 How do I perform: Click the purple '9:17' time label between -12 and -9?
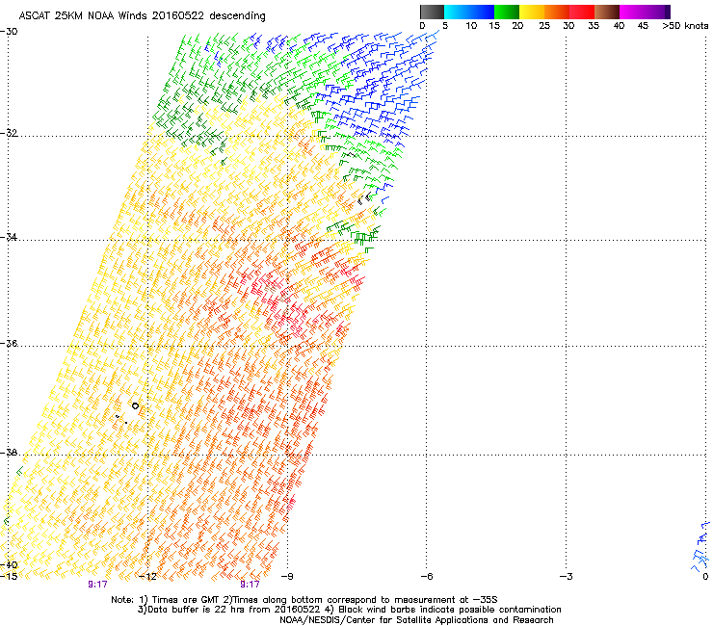point(250,585)
